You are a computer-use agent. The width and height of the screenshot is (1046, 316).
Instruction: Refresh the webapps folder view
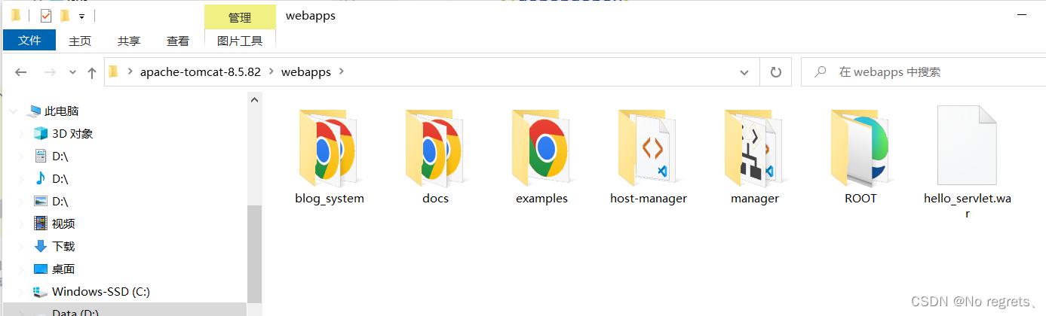(x=775, y=72)
